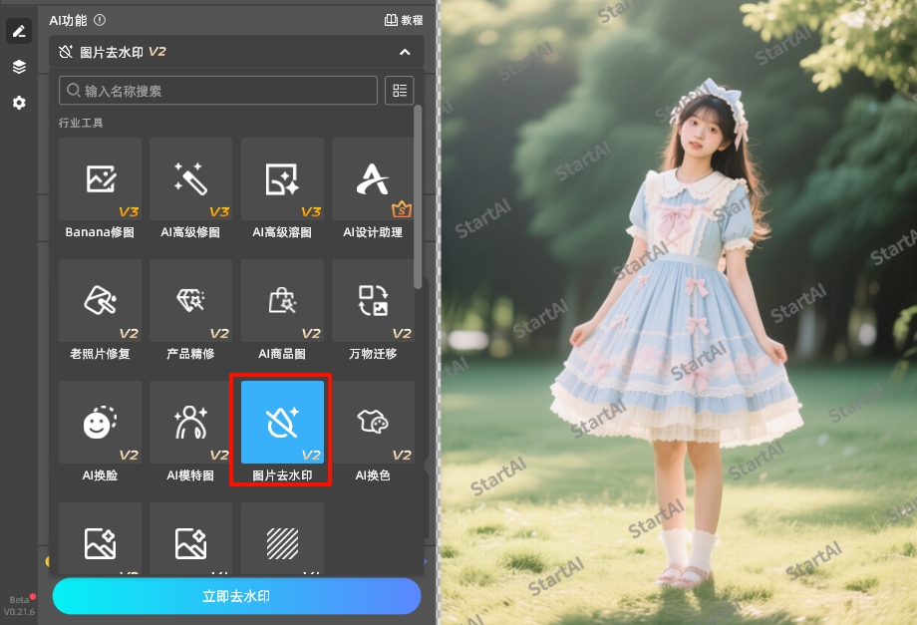Screen dimensions: 917x625
Task: Select the AI商品图 product image tool
Action: point(281,299)
